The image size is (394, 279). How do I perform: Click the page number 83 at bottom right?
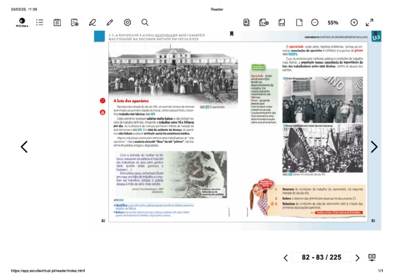pyautogui.click(x=373, y=220)
